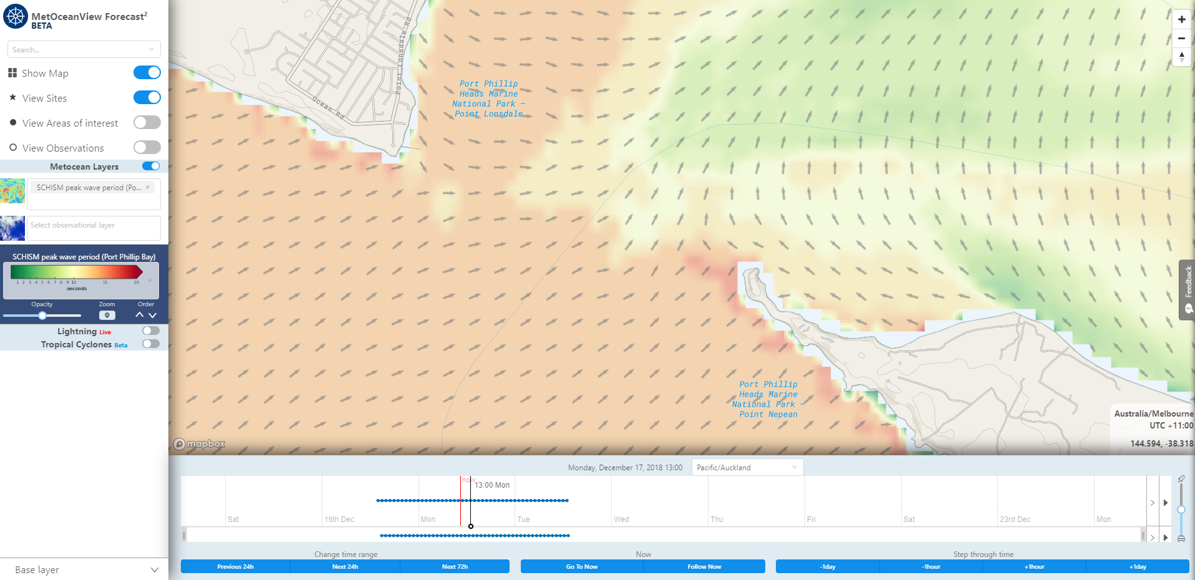Click the Metocean Layers heading
Image resolution: width=1195 pixels, height=580 pixels.
click(x=84, y=167)
